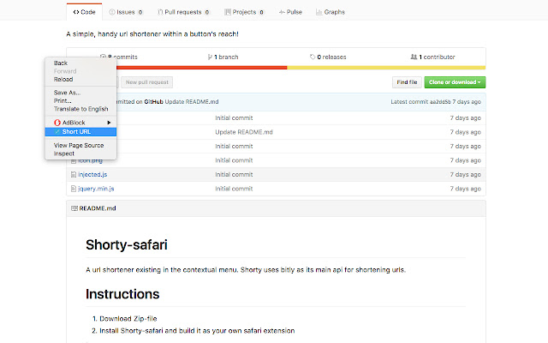Screen dimensions: 548x343
Task: Click '7 days ago' in jquery.min.js row
Action: [x=465, y=189]
